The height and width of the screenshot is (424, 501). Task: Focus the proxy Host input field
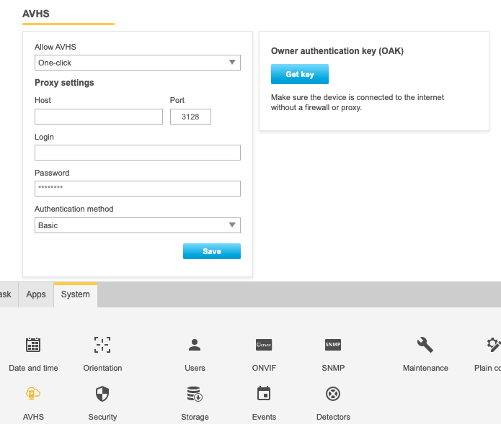[99, 117]
